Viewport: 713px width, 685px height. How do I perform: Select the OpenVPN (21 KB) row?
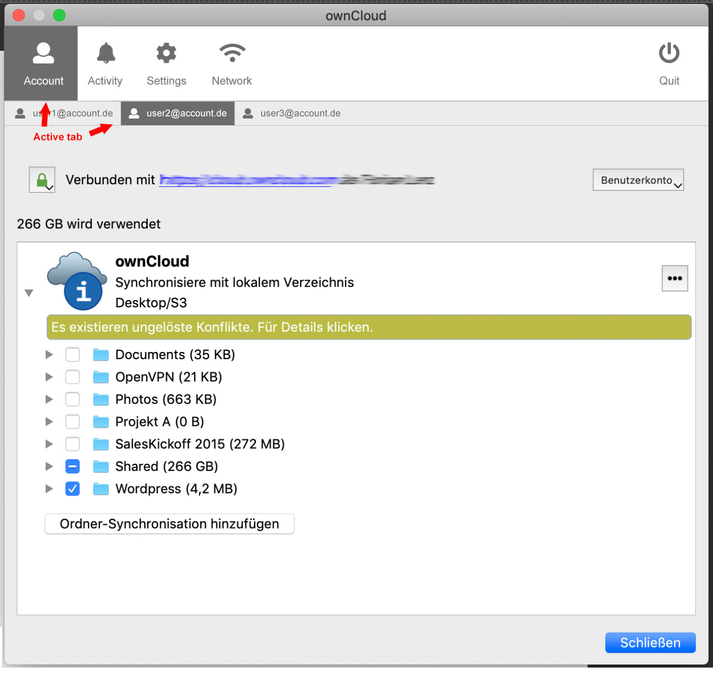click(x=169, y=377)
